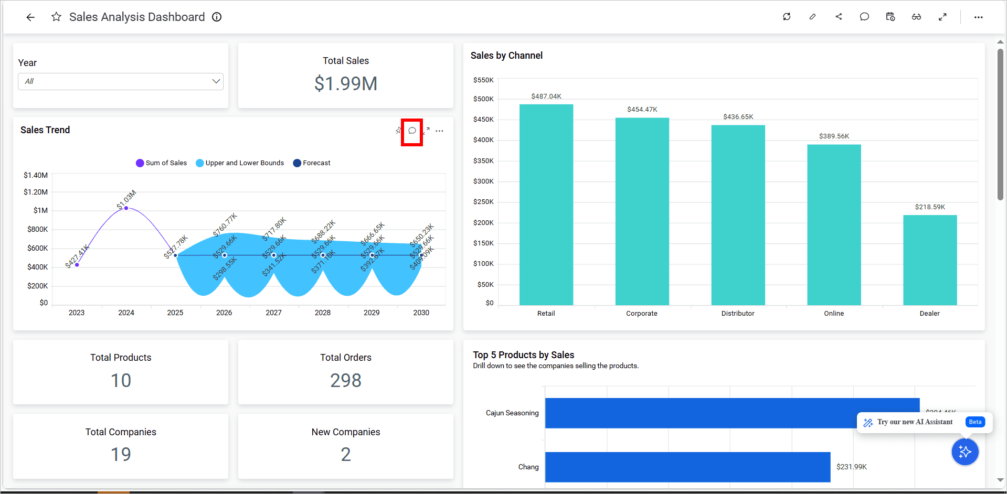This screenshot has width=1007, height=494.
Task: Toggle the Upper and Lower Bounds series
Action: [239, 163]
